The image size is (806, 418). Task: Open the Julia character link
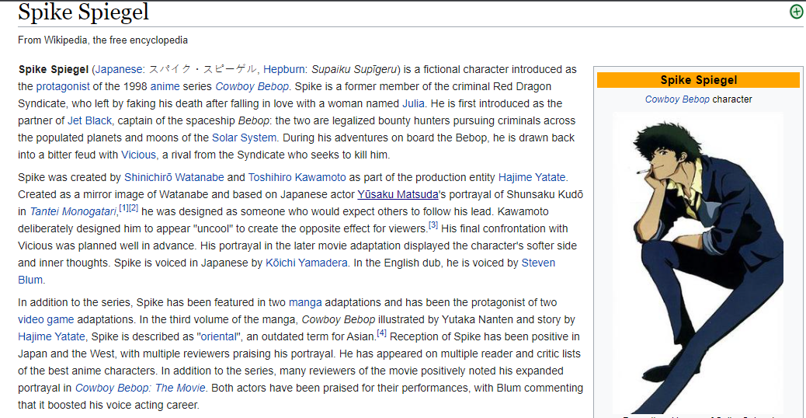[x=413, y=103]
